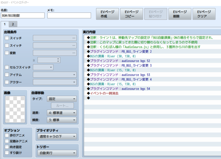Open the 変数 selector ellipsis field
Screen dimensions: 221x159
55,53
